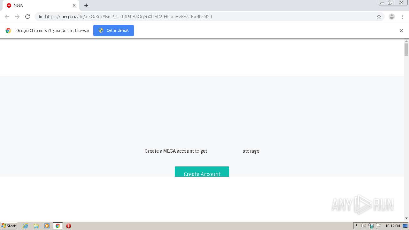This screenshot has width=409, height=230.
Task: Click the word 'storage' on the page
Action: [251, 151]
